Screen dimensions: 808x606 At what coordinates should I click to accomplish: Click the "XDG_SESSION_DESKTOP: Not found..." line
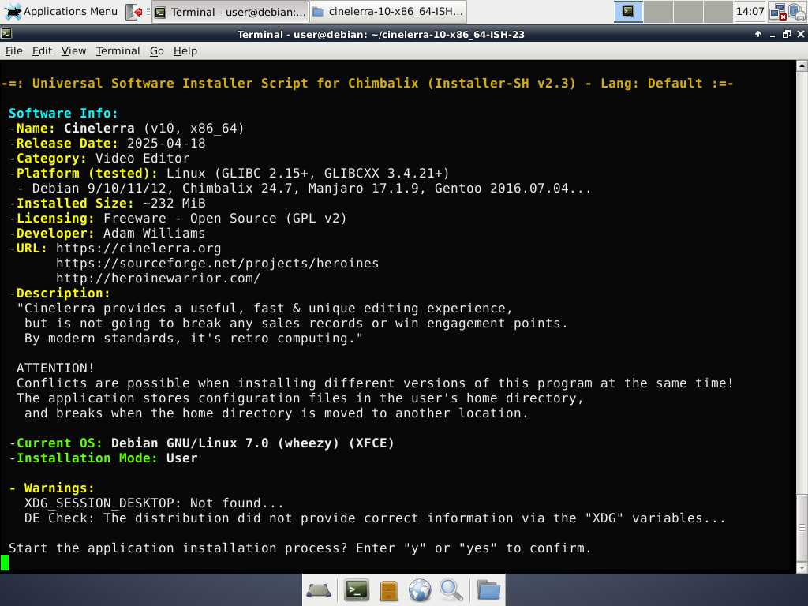pos(154,503)
